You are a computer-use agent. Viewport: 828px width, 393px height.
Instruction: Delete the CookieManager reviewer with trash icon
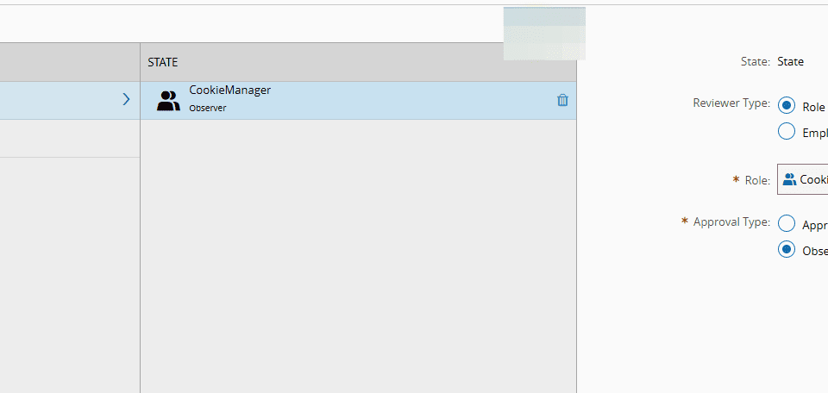click(x=562, y=100)
